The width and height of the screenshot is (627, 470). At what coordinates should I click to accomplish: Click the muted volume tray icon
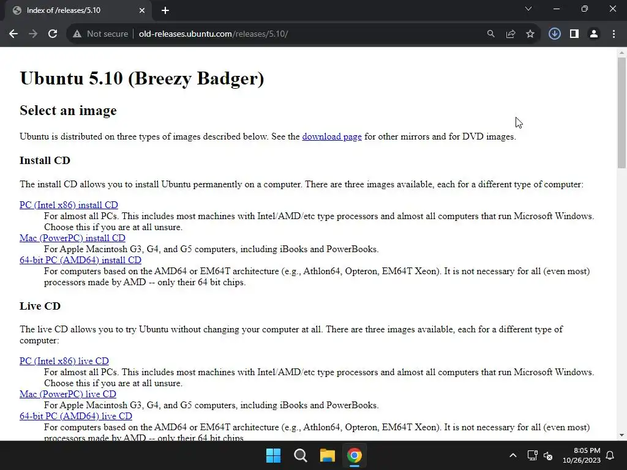pos(548,455)
